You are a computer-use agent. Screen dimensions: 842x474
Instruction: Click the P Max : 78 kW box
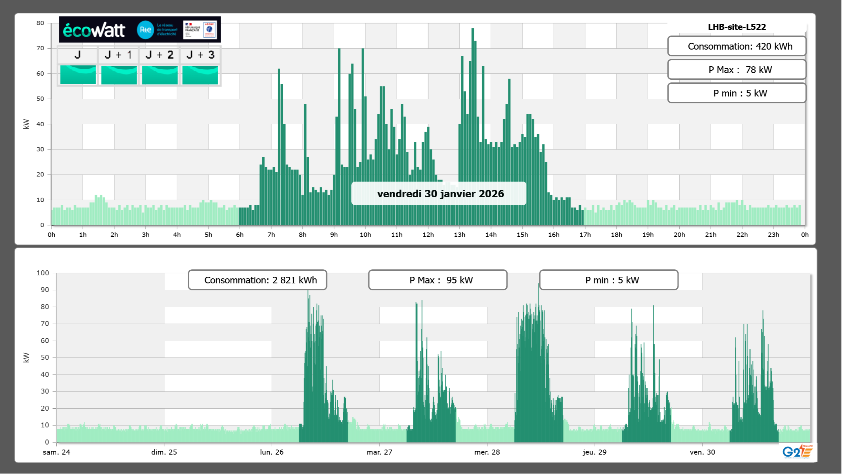737,70
